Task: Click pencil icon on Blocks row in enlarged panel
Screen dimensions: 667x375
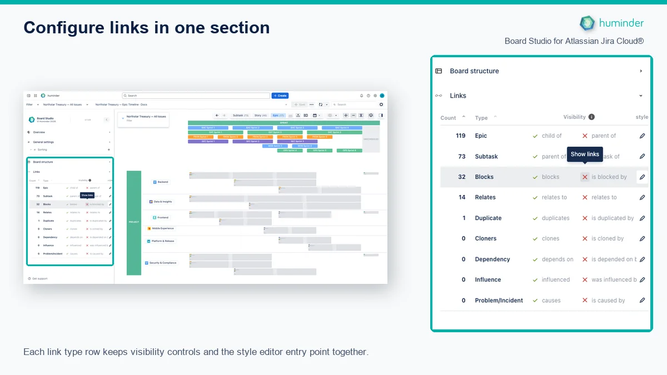Action: pyautogui.click(x=642, y=177)
